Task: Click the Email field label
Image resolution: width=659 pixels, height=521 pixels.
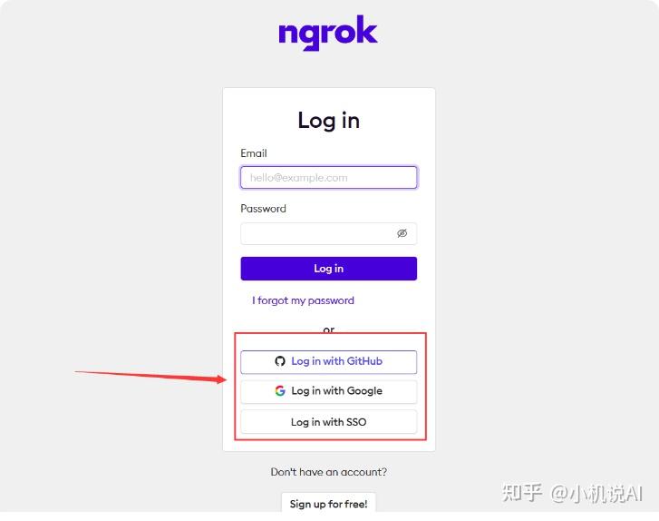Action: point(254,153)
